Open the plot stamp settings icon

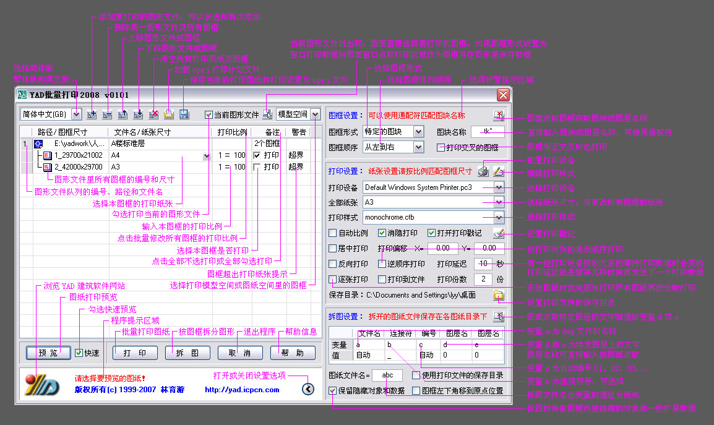coord(499,233)
